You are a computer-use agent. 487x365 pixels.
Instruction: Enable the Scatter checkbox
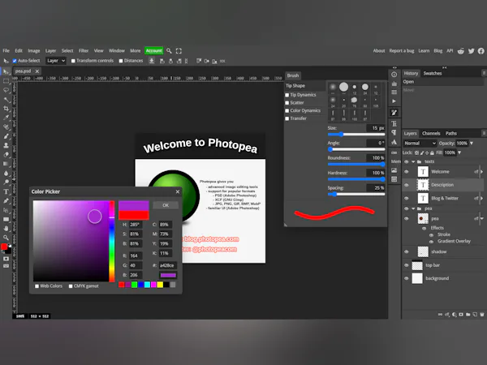point(287,103)
